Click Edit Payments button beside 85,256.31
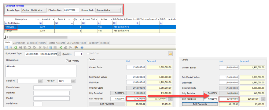269x110 pixels. (107, 104)
